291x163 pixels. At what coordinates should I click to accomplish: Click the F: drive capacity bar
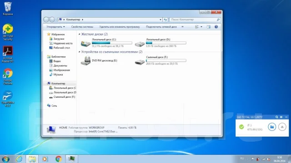pos(166,60)
